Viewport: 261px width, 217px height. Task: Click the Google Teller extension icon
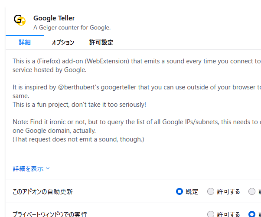[x=20, y=20]
